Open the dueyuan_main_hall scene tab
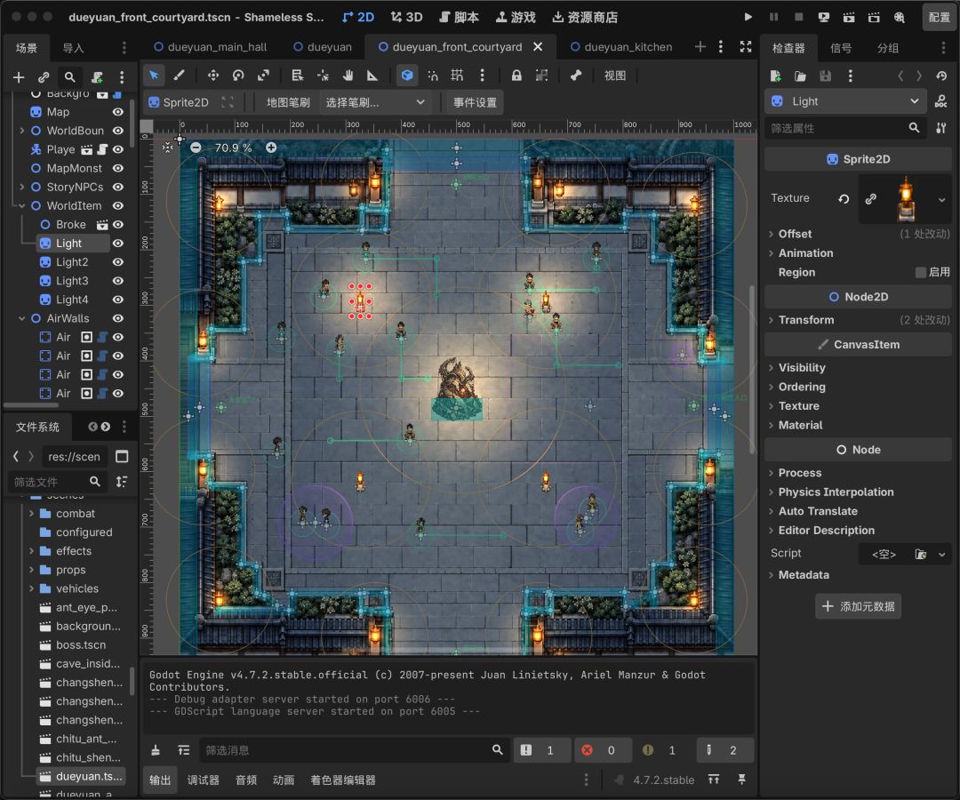 pos(210,46)
